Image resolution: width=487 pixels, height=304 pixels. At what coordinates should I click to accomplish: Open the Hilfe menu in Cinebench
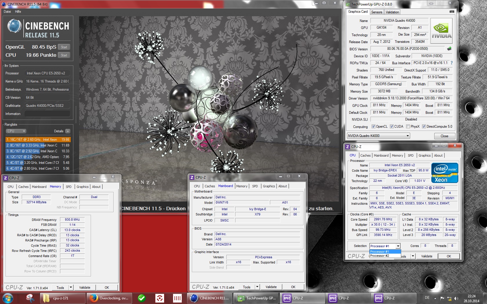18,12
